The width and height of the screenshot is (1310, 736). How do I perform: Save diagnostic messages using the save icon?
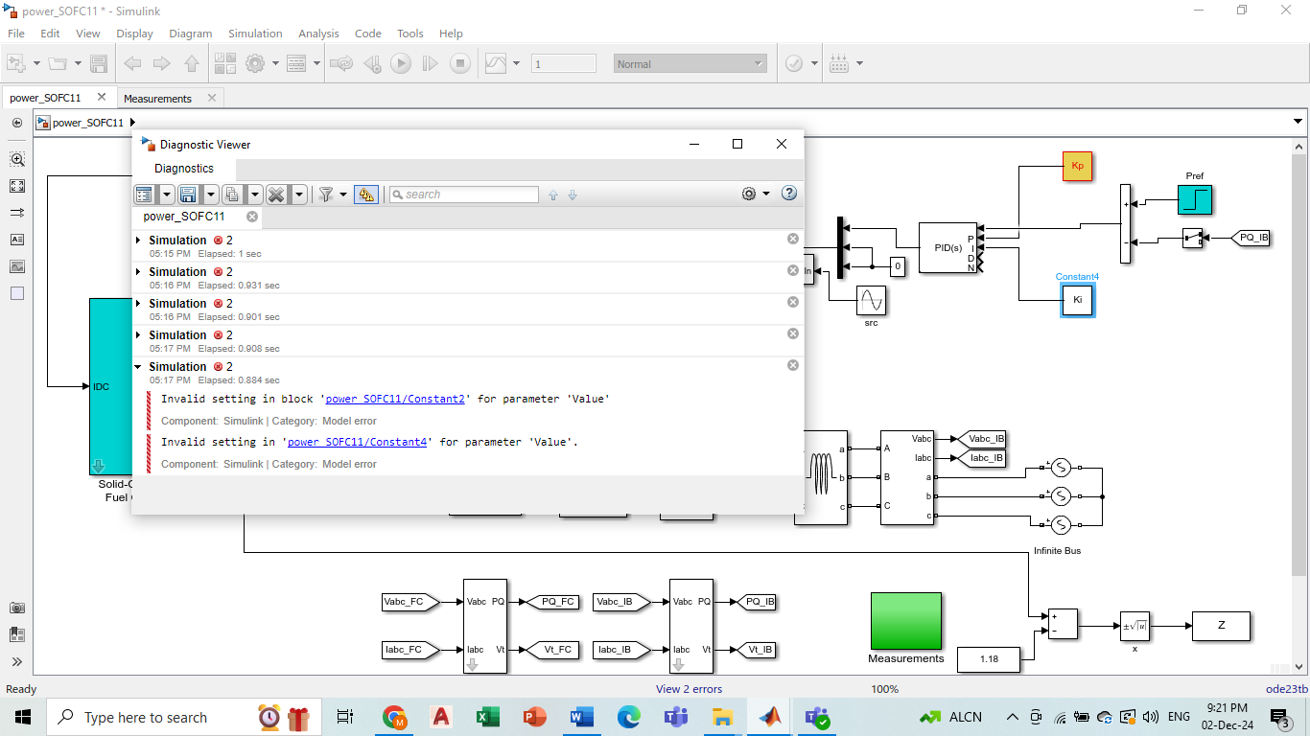point(188,194)
